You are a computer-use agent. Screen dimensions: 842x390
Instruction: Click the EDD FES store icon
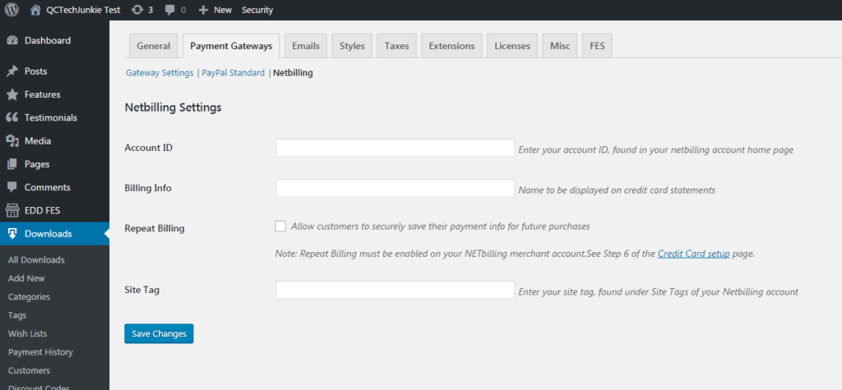(x=12, y=210)
